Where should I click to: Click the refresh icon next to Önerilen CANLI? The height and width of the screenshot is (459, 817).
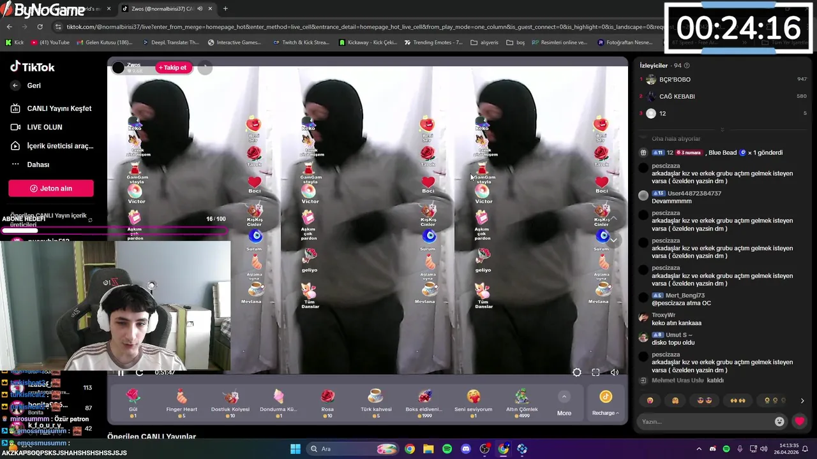tap(90, 220)
